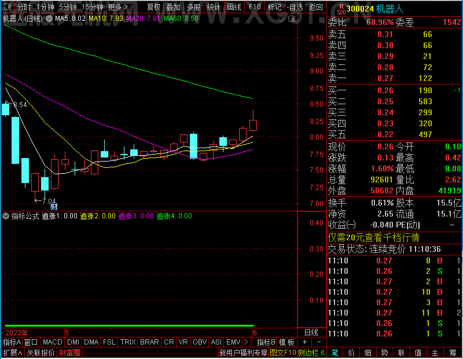Switch indicator to BRAR

coord(149,342)
